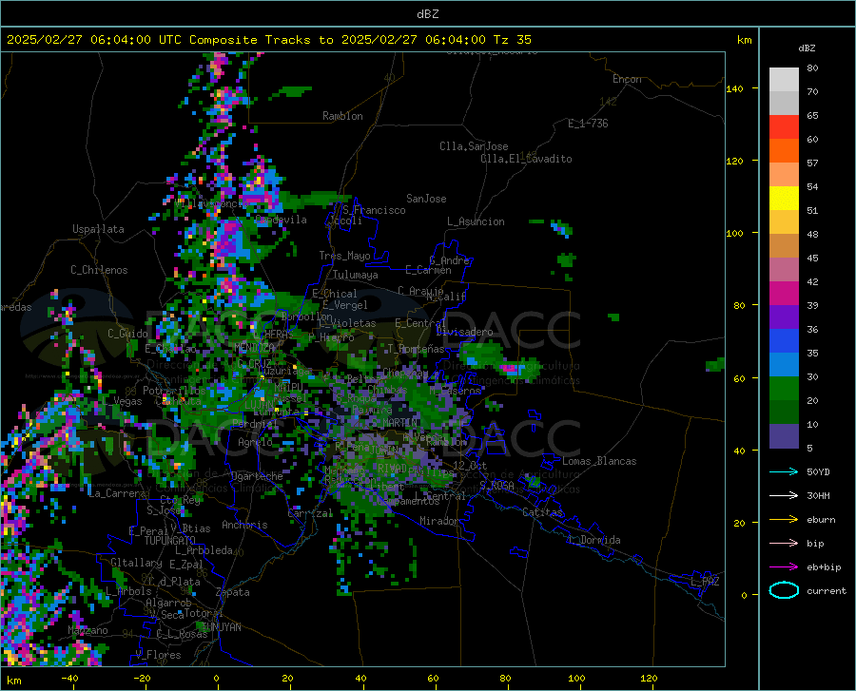
Task: Select the 80 dBZ light gray swatch
Action: (784, 79)
